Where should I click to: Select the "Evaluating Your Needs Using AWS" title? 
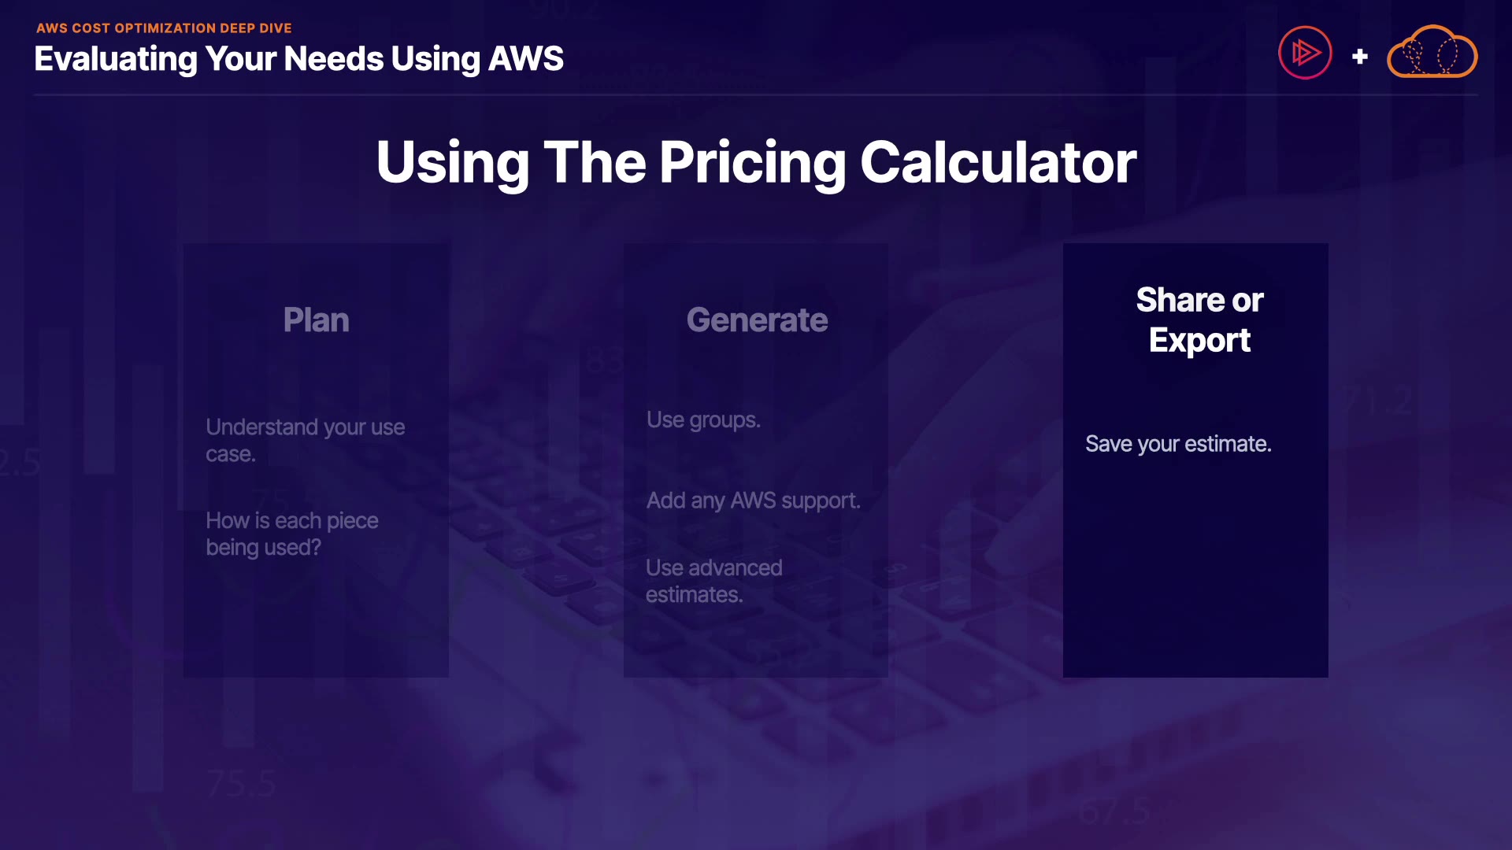(298, 59)
